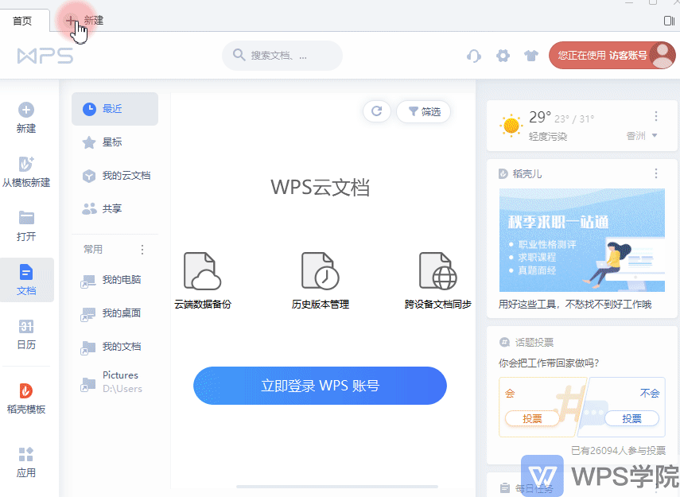
Task: Select 从模板新建 in the left sidebar
Action: (x=26, y=169)
